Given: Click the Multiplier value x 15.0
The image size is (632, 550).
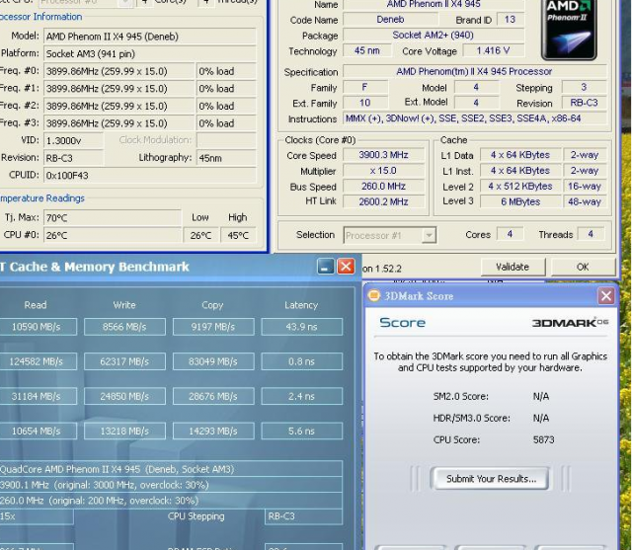Looking at the screenshot, I should [383, 171].
